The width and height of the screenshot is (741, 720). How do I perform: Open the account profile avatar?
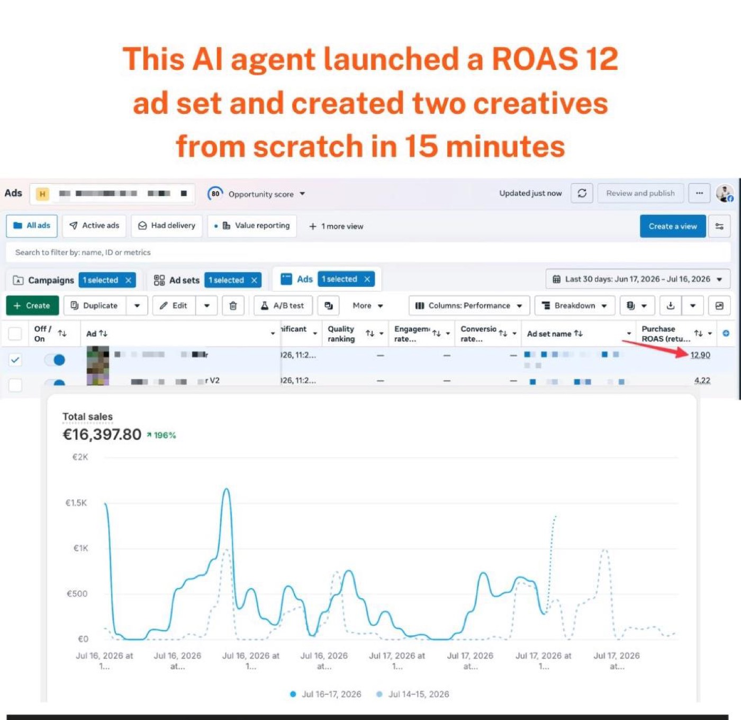tap(725, 193)
